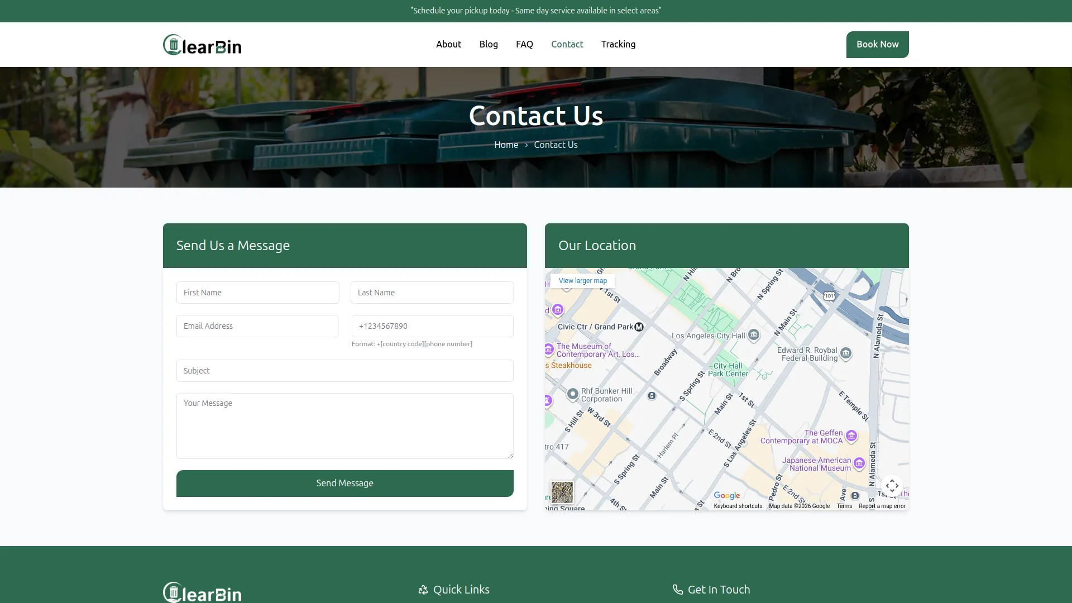Screen dimensions: 1072x603
Task: Click the ClearBin logo in header
Action: 202,45
